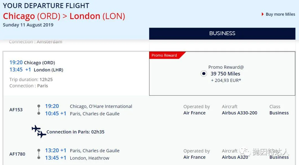
Task: Click flight number AF153
Action: pyautogui.click(x=16, y=110)
